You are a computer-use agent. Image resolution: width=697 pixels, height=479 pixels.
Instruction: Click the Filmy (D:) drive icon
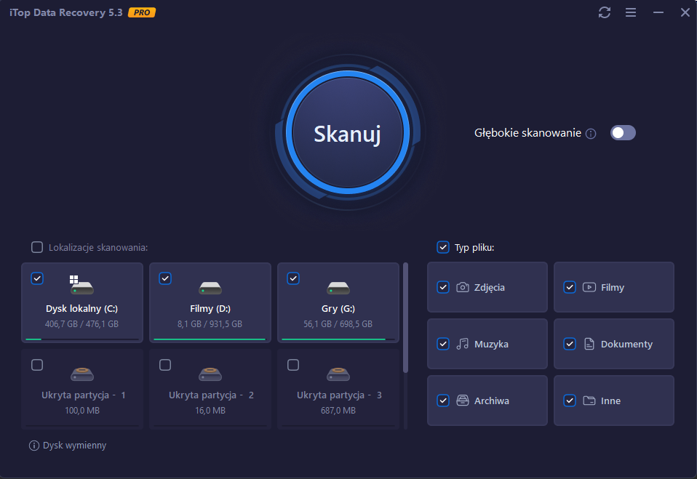pyautogui.click(x=210, y=288)
